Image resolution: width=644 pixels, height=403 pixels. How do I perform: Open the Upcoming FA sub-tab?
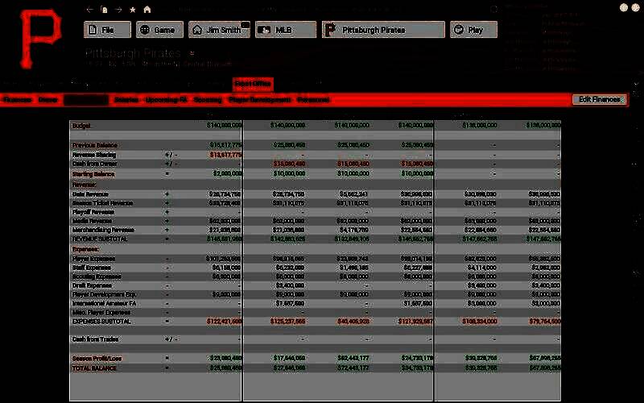tap(167, 100)
